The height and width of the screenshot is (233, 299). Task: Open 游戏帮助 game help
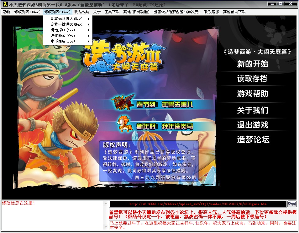click(x=253, y=94)
